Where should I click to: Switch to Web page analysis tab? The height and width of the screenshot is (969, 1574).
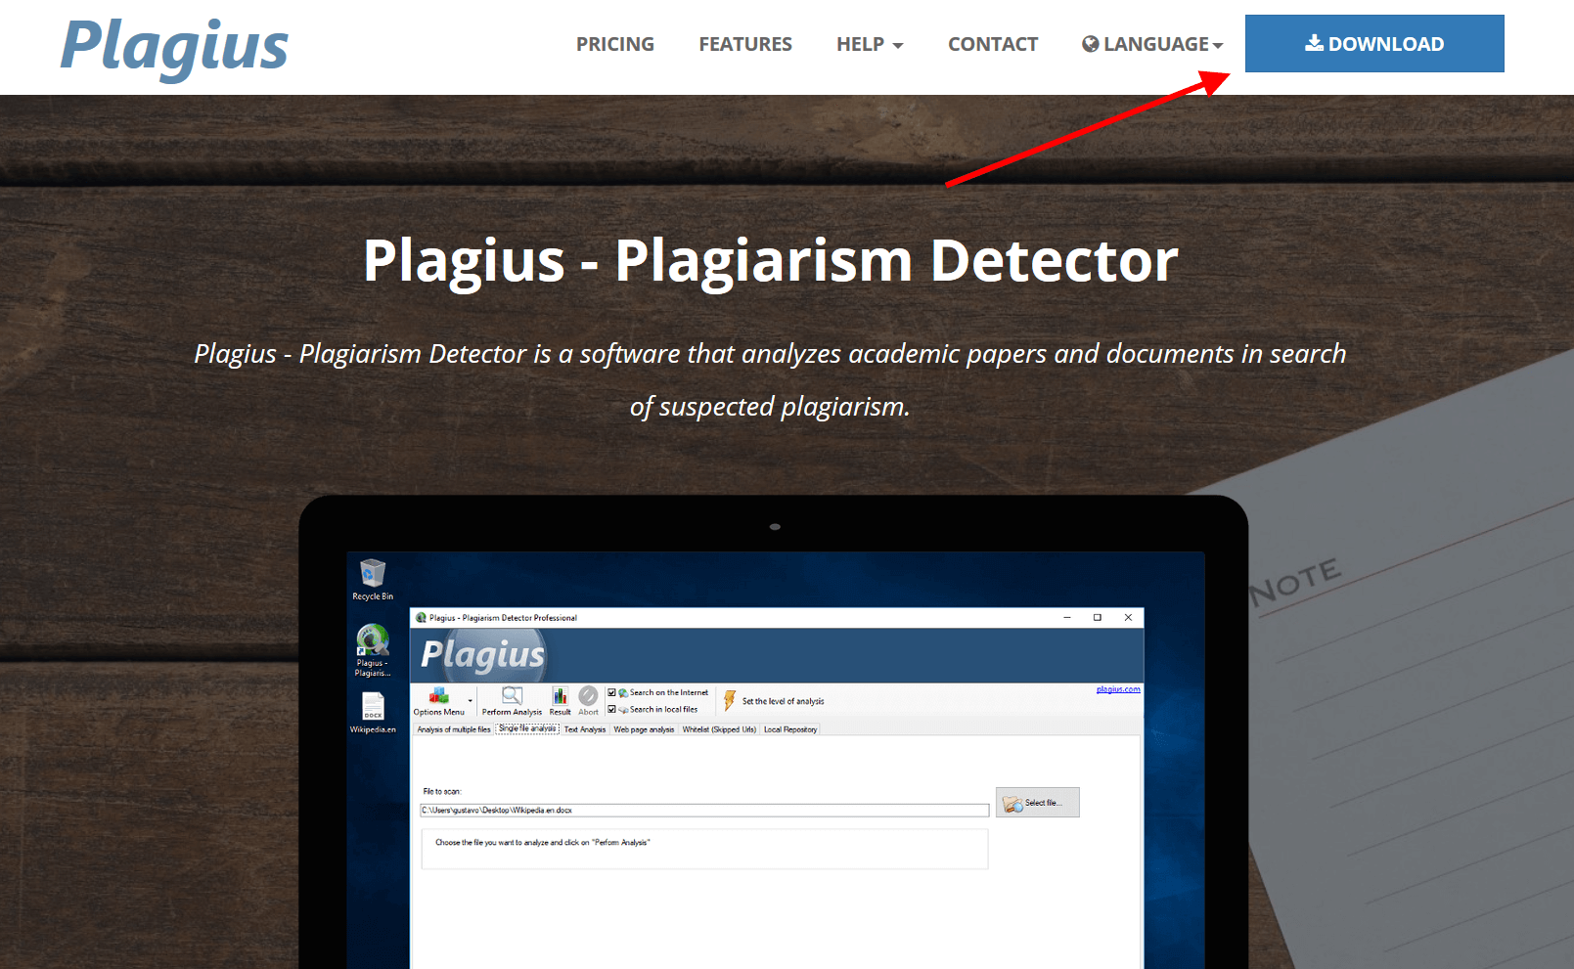pyautogui.click(x=644, y=729)
